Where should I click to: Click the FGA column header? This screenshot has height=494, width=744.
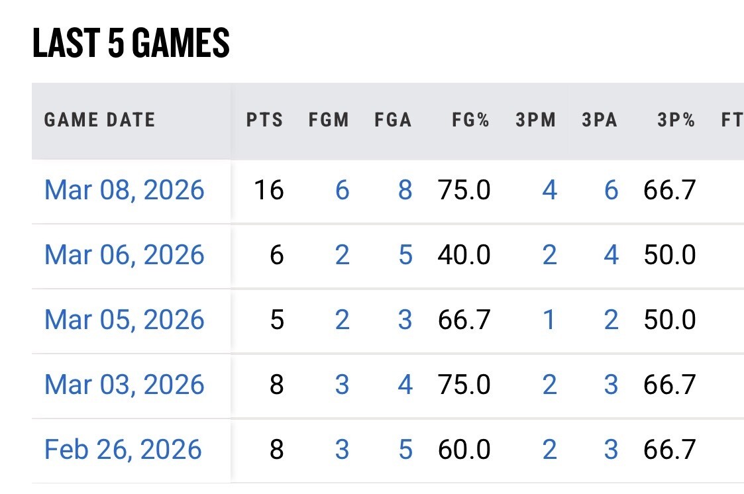[392, 121]
